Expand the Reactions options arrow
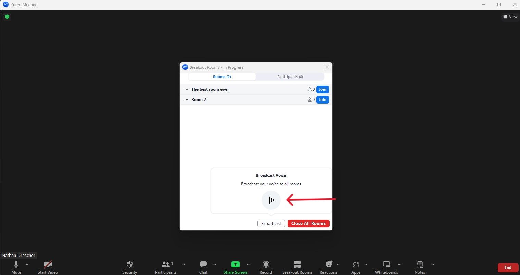520x275 pixels. 338,264
